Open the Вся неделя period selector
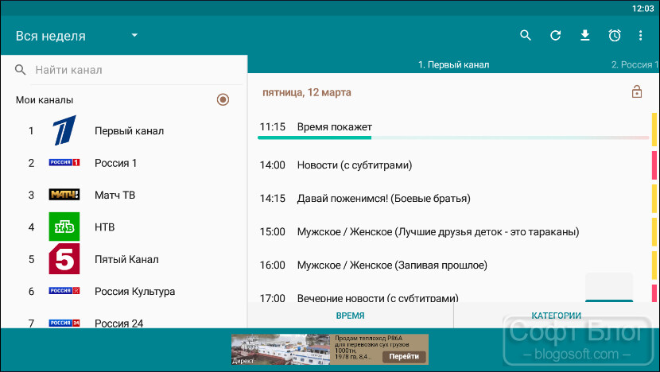 [76, 36]
